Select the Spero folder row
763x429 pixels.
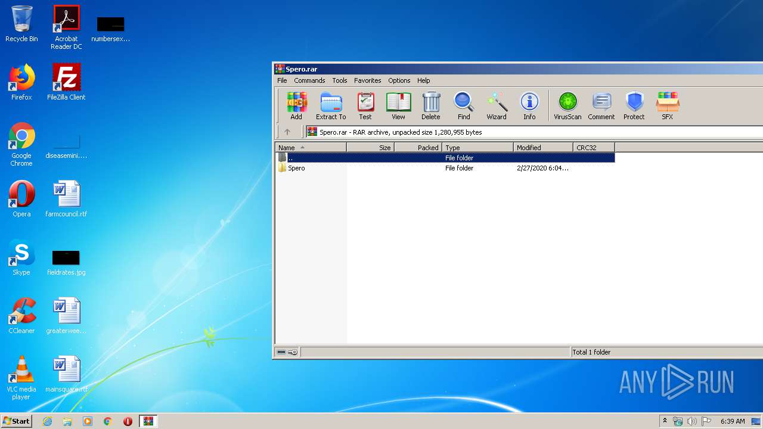(x=445, y=168)
